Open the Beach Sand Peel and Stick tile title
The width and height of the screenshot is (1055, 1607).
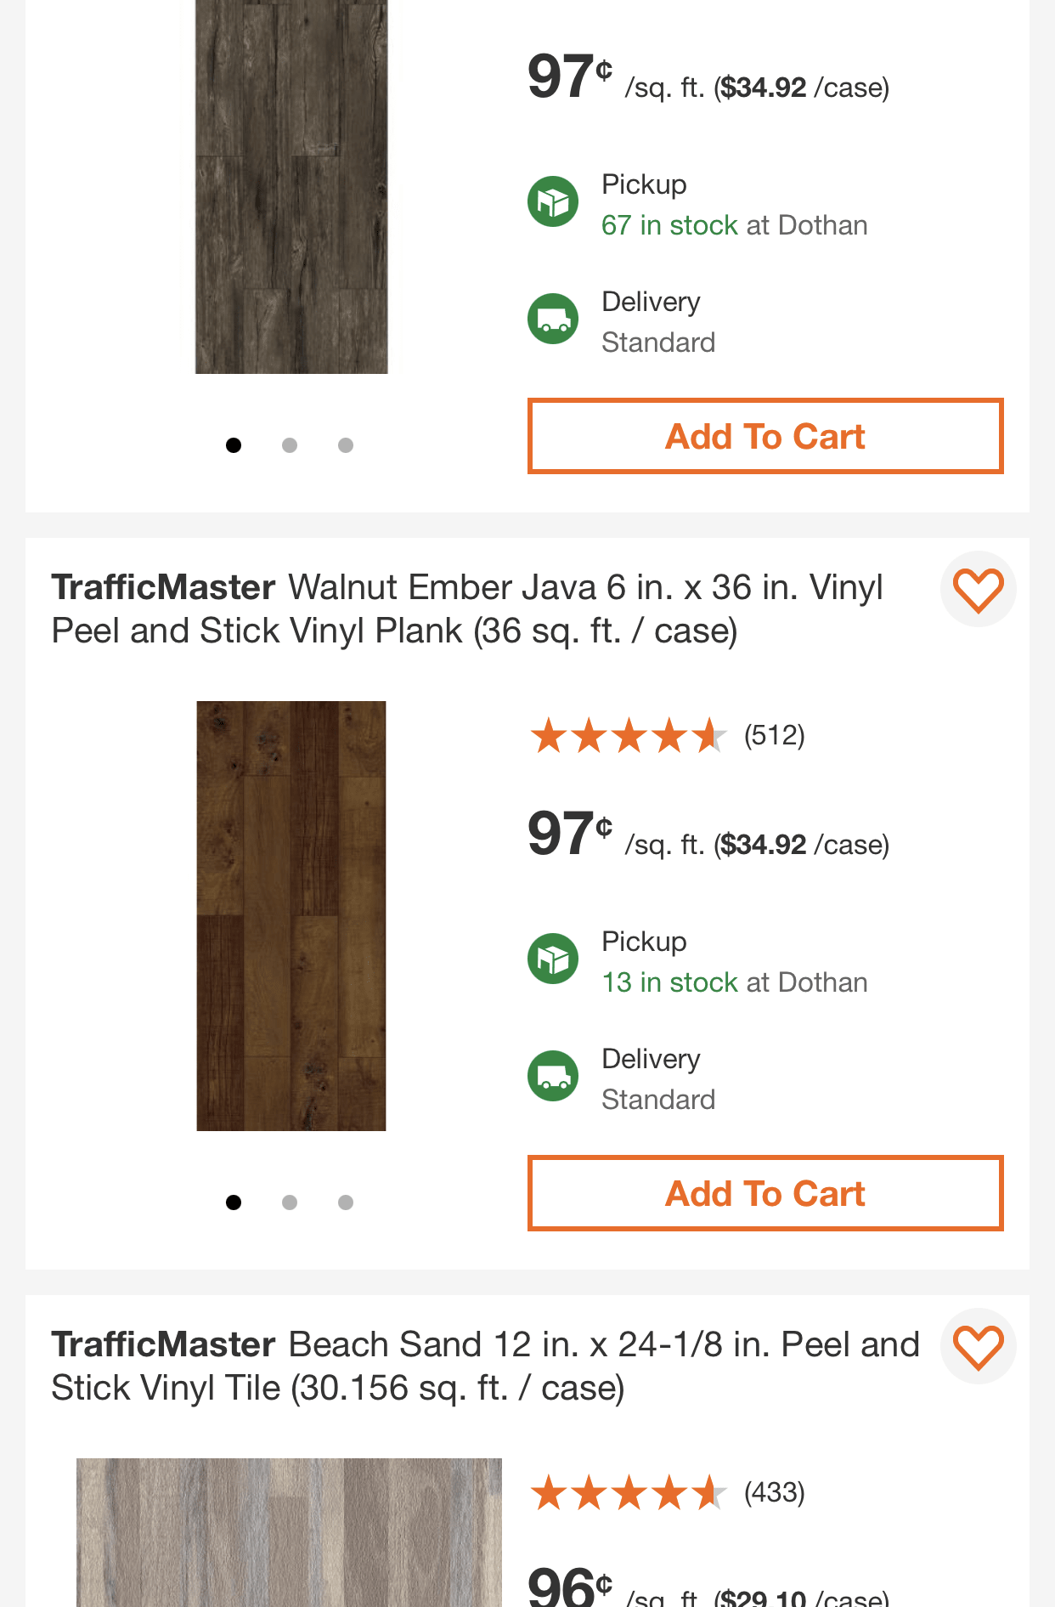tap(485, 1367)
